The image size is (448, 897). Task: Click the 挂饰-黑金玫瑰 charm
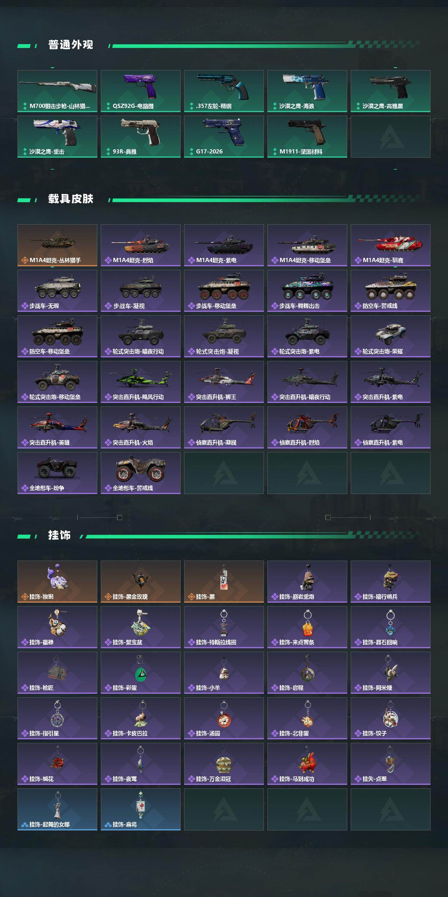click(141, 582)
